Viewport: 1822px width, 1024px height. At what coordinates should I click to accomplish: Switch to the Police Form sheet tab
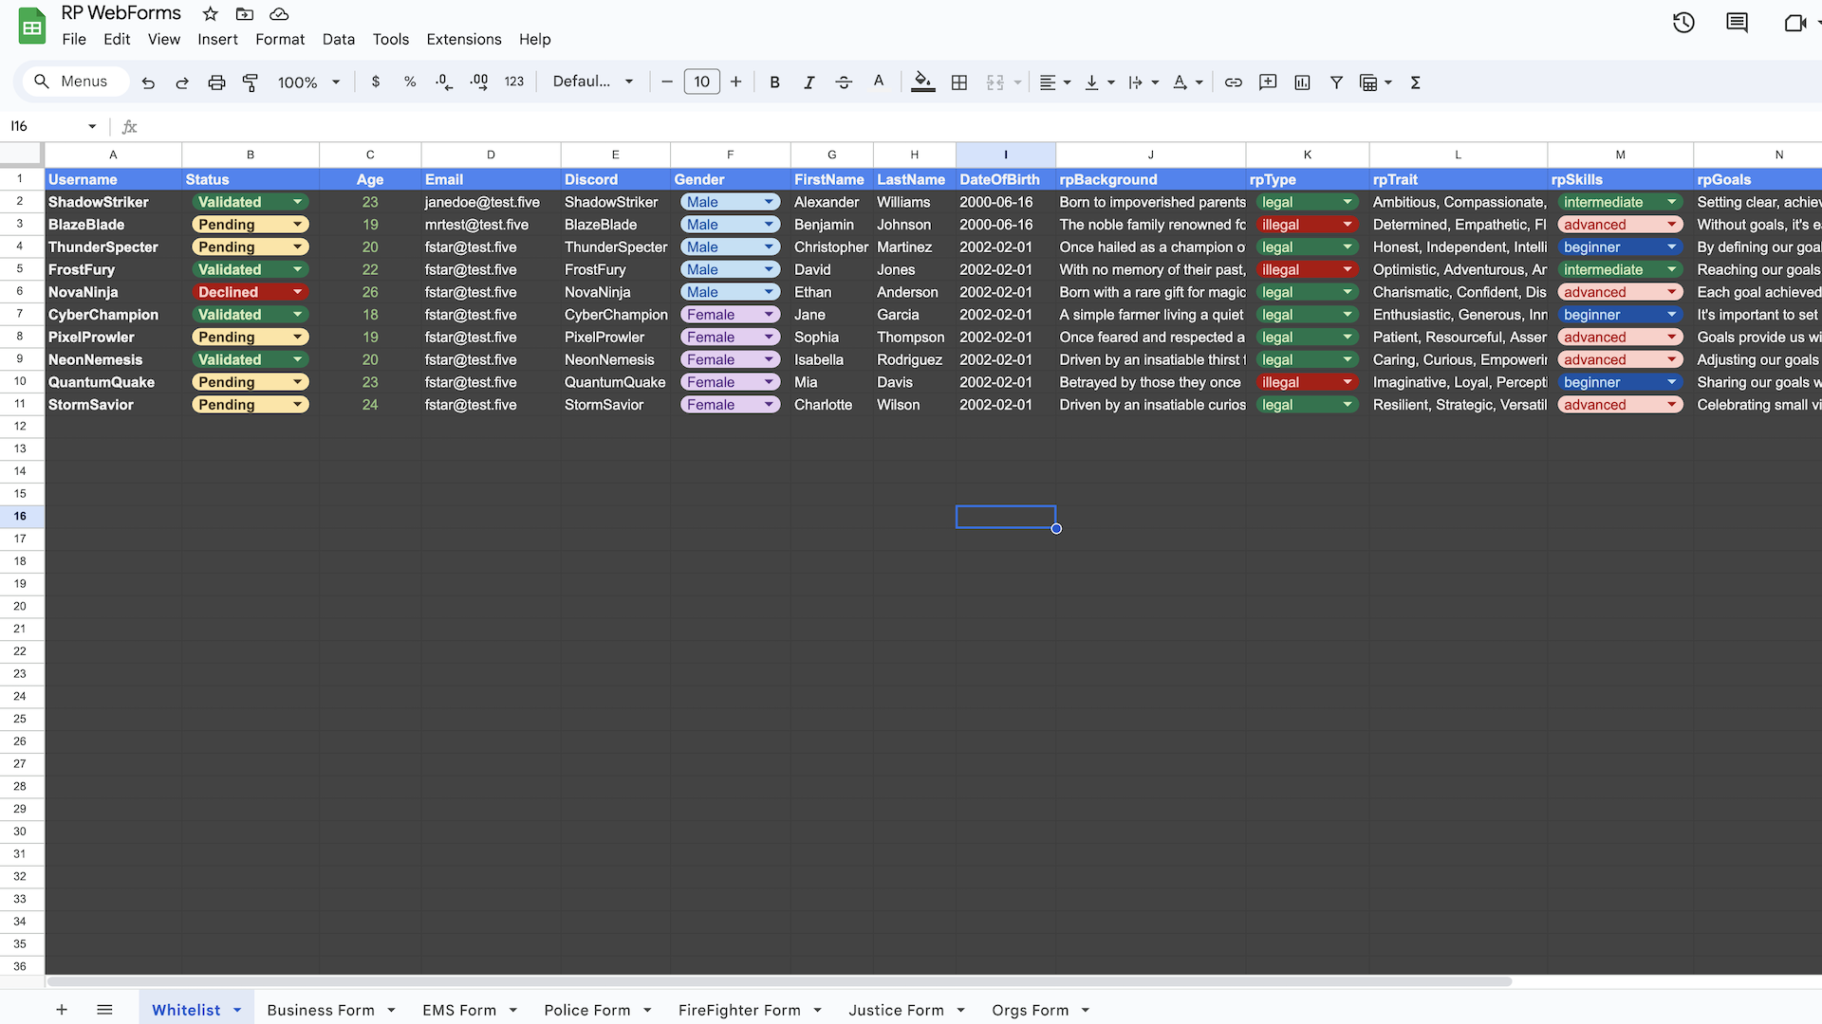[x=586, y=1011]
